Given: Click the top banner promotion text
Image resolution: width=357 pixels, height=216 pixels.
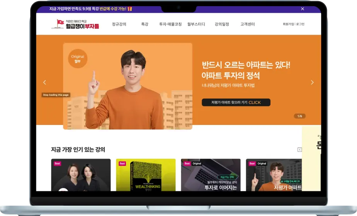Looking at the screenshot, I should pyautogui.click(x=88, y=9).
